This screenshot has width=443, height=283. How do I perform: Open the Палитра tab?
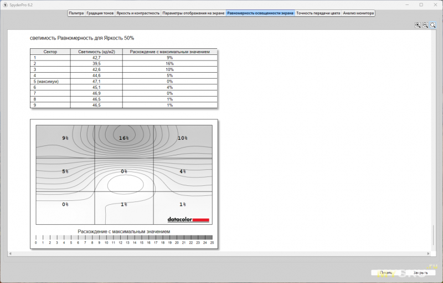[76, 12]
